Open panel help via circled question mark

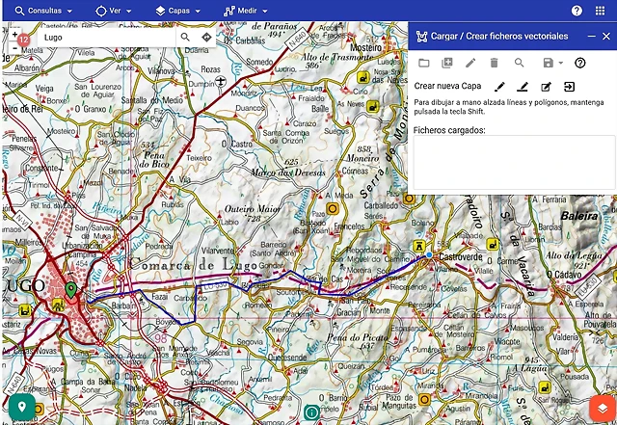[x=580, y=63]
